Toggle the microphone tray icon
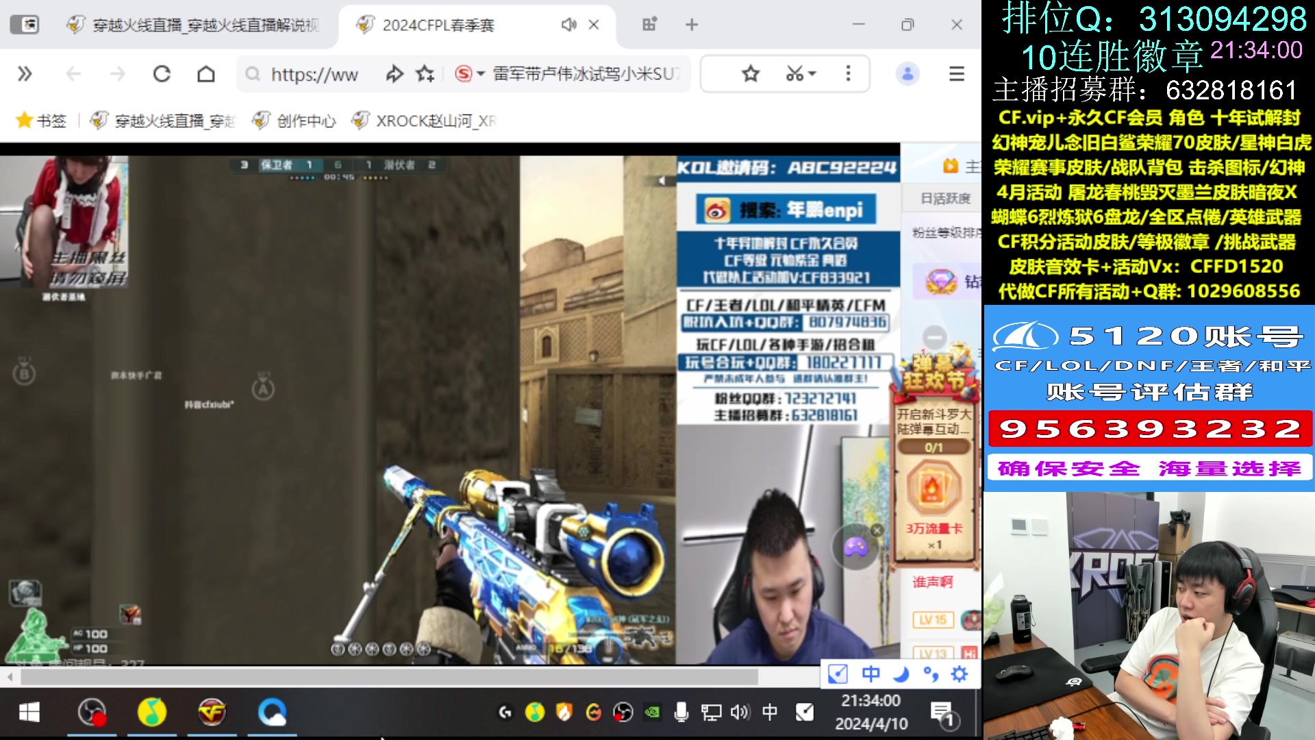The height and width of the screenshot is (740, 1315). point(681,713)
